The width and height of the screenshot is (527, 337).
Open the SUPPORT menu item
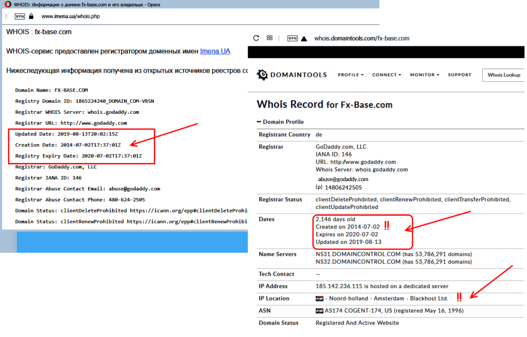point(459,75)
